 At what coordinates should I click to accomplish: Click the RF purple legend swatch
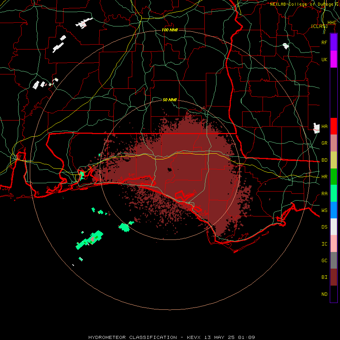coord(334,42)
